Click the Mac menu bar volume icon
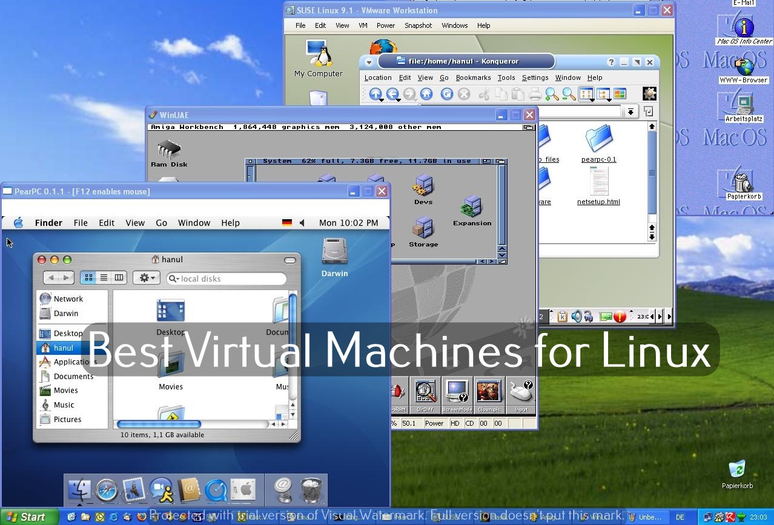 [x=302, y=223]
